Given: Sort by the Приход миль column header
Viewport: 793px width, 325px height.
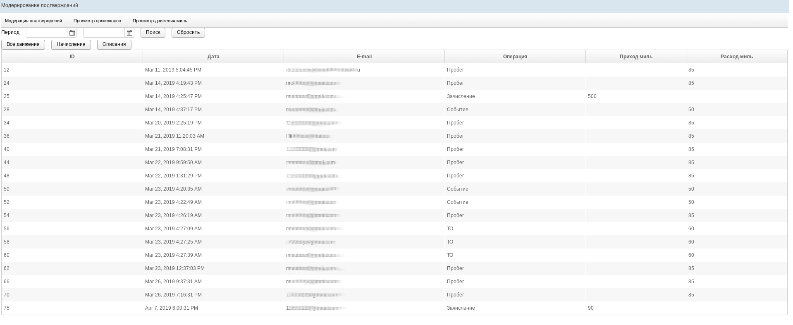Looking at the screenshot, I should pyautogui.click(x=635, y=57).
